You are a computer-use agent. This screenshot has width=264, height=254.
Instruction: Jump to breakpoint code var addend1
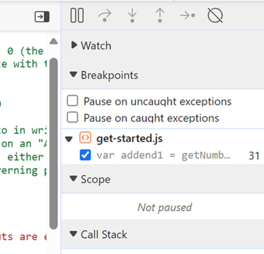click(163, 155)
